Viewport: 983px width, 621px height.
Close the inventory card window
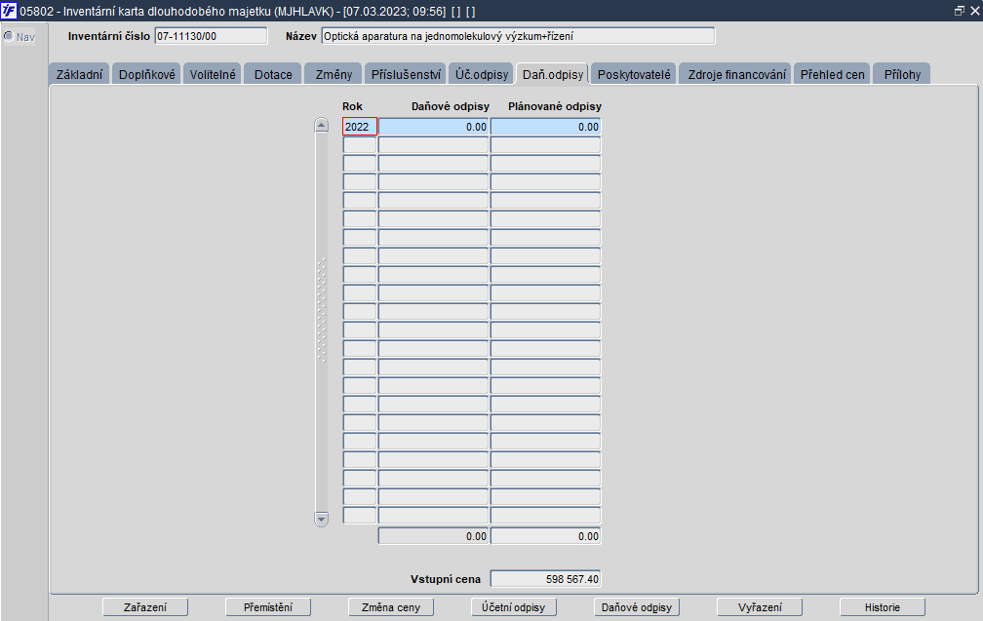975,11
